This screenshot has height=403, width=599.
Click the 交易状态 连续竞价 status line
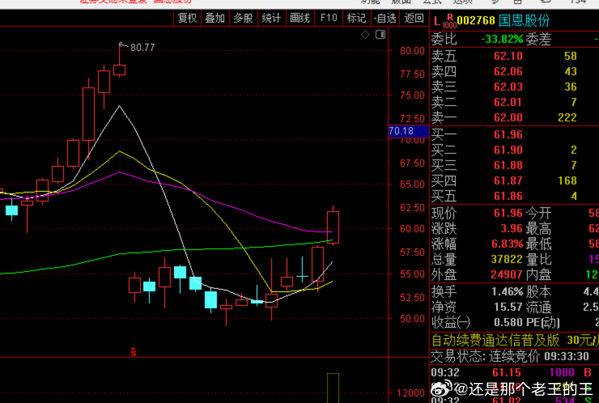(x=510, y=357)
